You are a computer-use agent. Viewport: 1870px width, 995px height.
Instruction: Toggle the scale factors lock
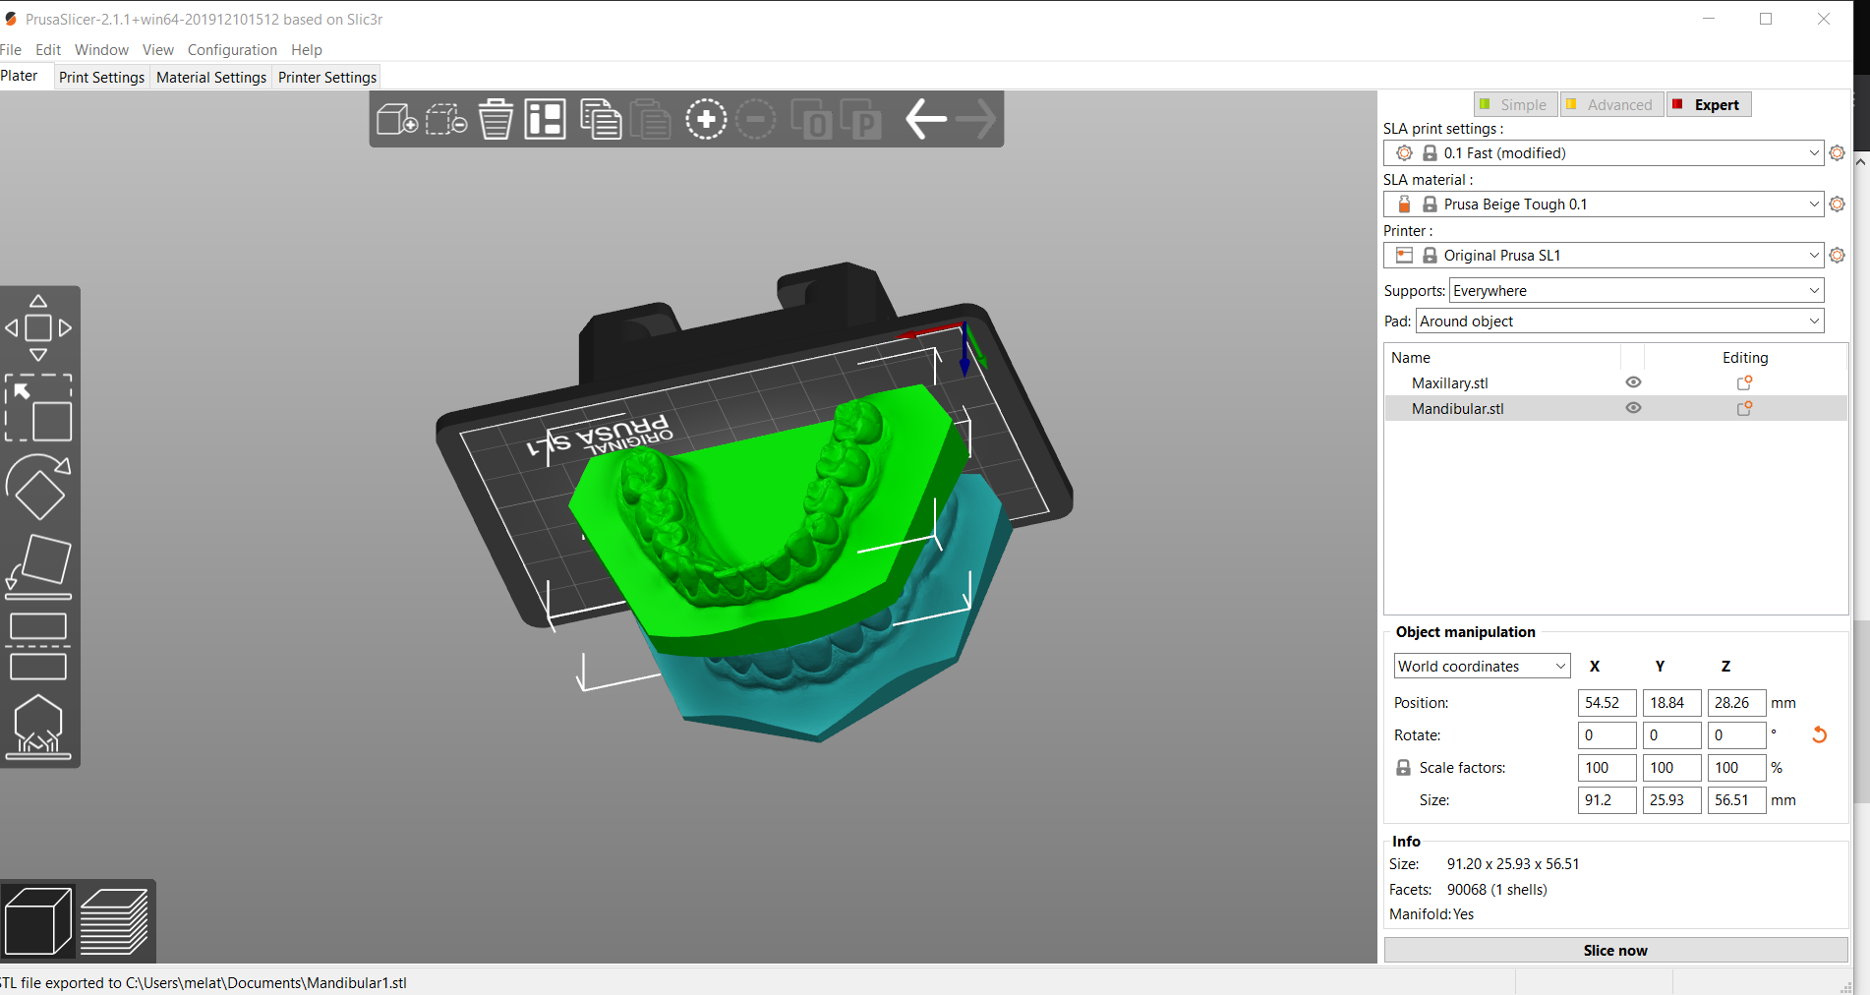(x=1404, y=768)
